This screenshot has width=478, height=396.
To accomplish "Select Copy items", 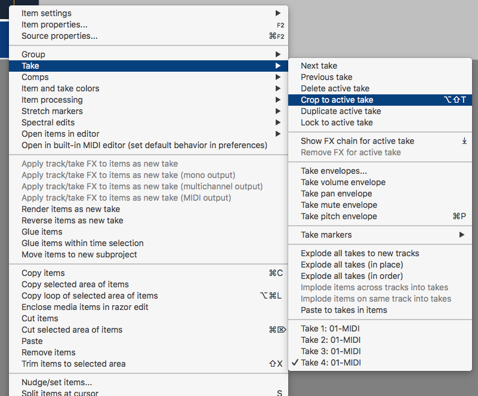I will click(43, 273).
